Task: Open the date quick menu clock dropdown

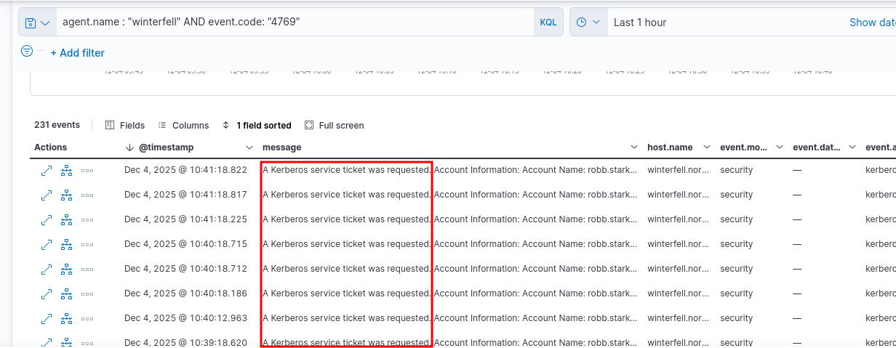Action: (588, 23)
